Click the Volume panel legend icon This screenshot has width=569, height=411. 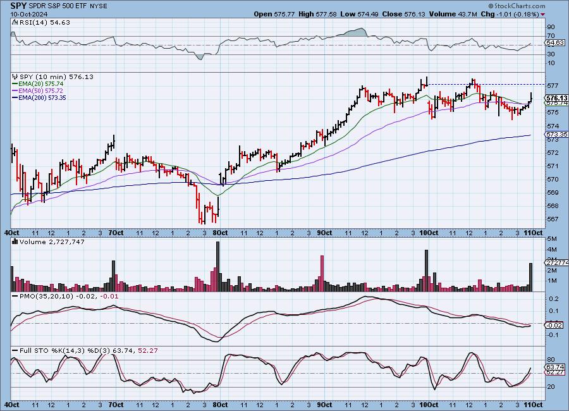(15, 242)
